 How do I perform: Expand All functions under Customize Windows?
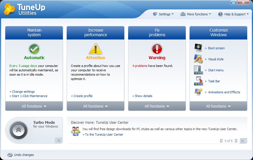click(218, 106)
